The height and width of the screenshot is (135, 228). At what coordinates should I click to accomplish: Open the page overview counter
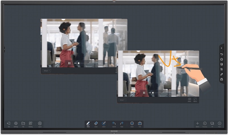coord(212,123)
